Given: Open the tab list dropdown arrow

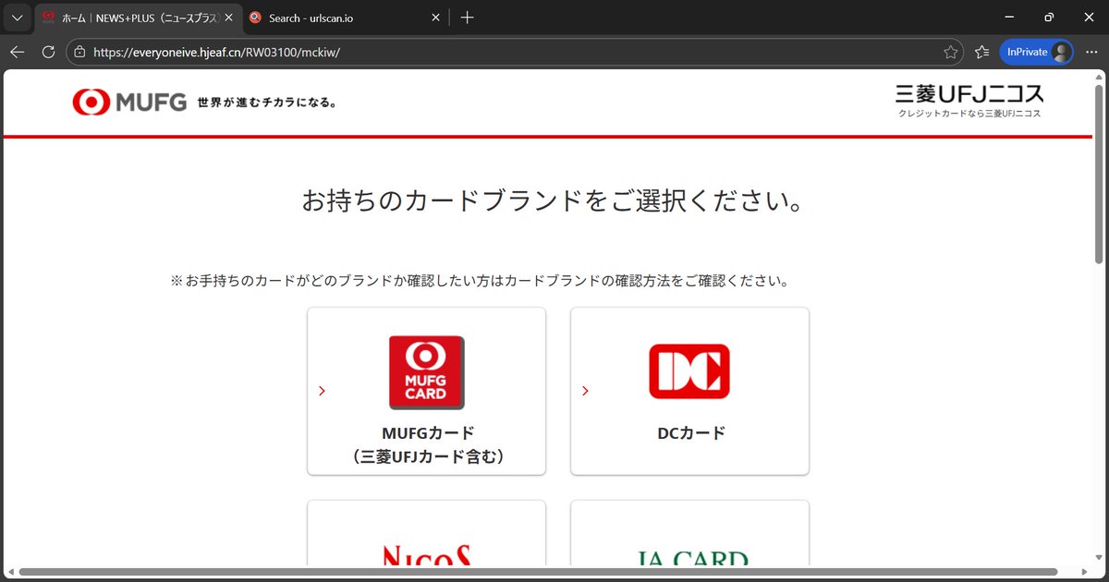Looking at the screenshot, I should (x=18, y=17).
